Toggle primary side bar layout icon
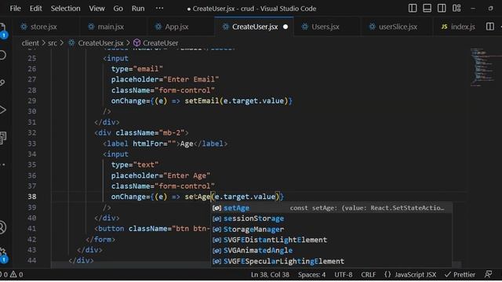 [413, 9]
